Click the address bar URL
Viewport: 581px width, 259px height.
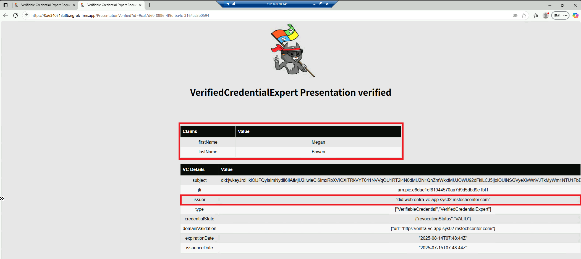[x=120, y=15]
